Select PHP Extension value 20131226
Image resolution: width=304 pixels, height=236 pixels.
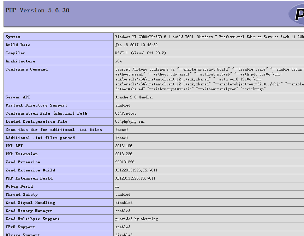[x=124, y=154]
